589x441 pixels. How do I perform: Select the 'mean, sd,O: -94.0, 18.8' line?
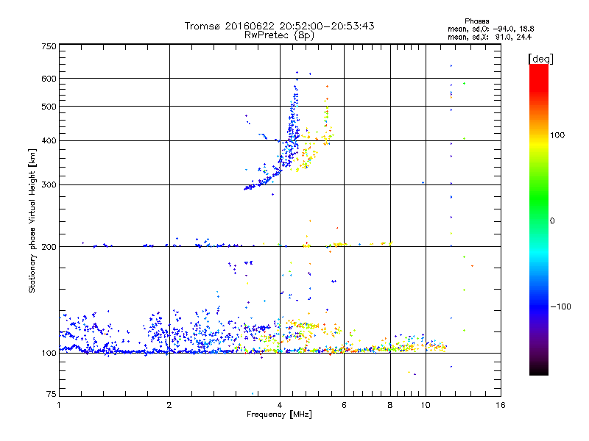tap(490, 29)
